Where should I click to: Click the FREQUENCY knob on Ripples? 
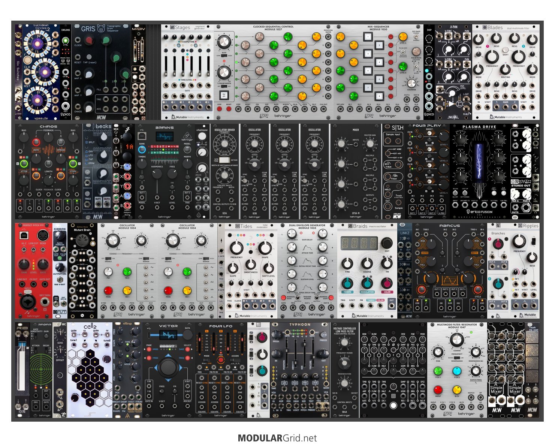(x=519, y=242)
